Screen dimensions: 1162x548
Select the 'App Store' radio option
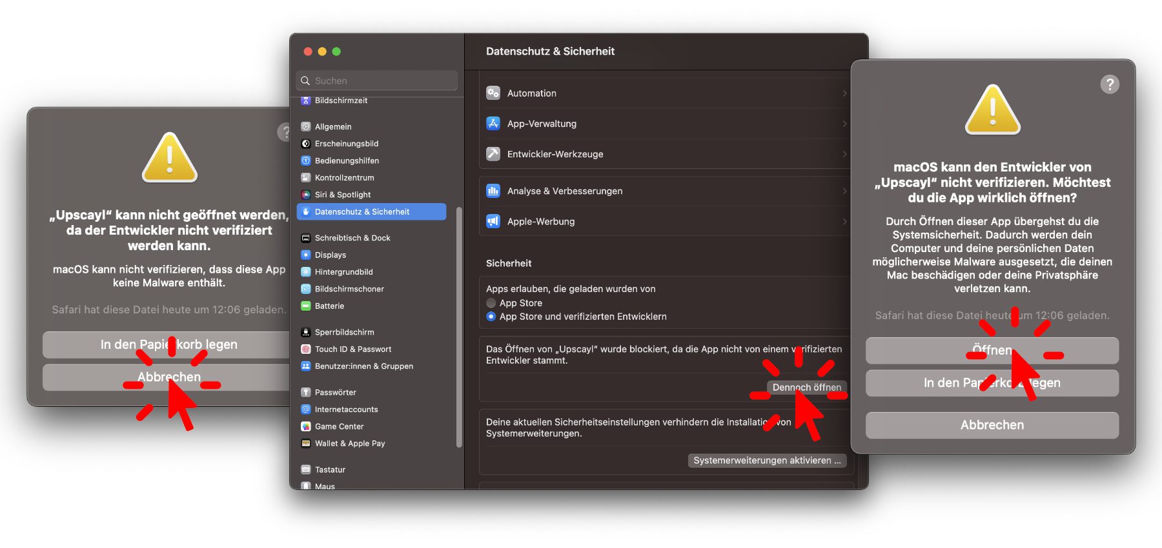coord(491,303)
